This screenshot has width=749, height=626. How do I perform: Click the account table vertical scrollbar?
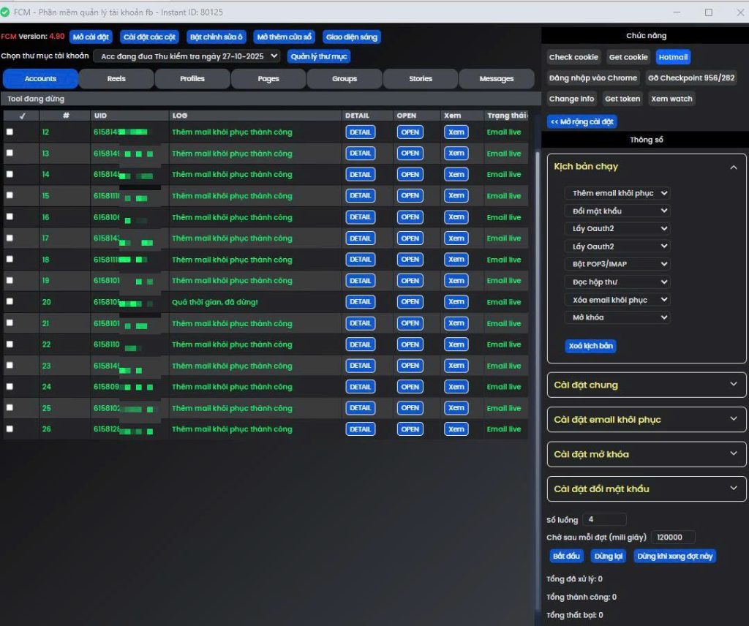tap(536, 293)
